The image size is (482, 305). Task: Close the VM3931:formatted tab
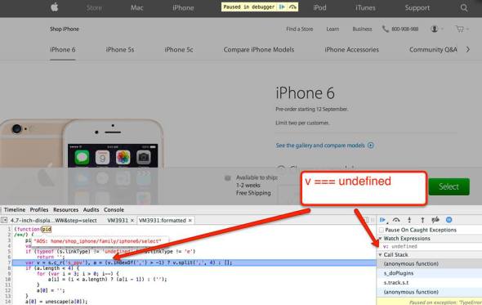[190, 220]
